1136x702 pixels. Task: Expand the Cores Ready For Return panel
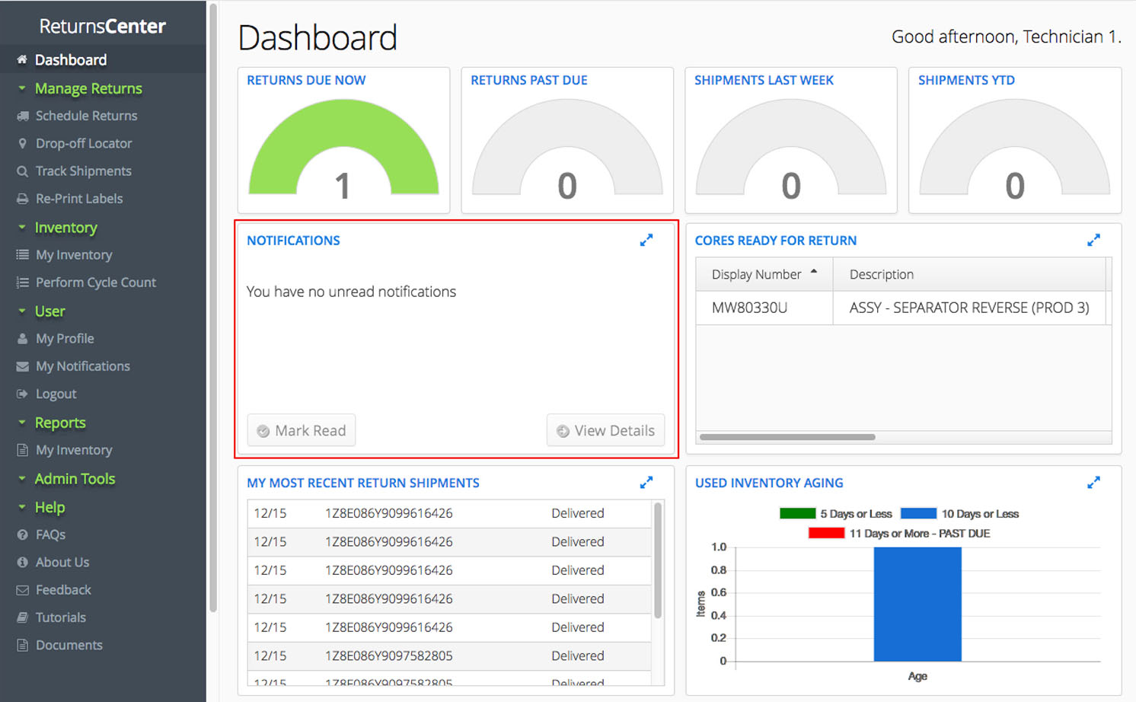[x=1093, y=240]
